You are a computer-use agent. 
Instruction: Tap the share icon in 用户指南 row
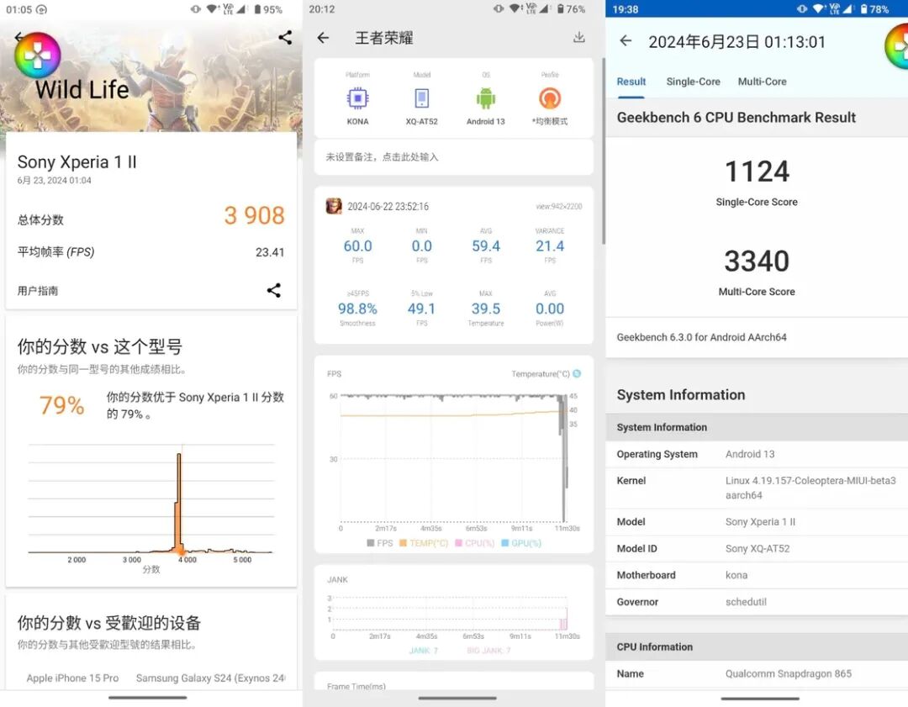274,290
